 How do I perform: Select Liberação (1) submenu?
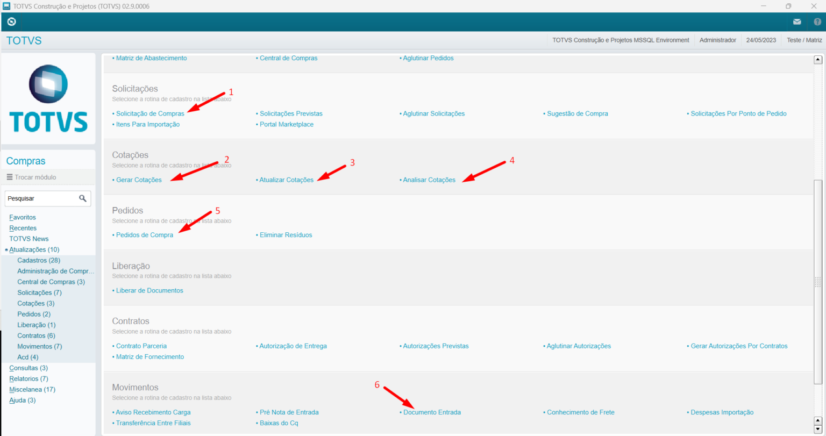(37, 325)
